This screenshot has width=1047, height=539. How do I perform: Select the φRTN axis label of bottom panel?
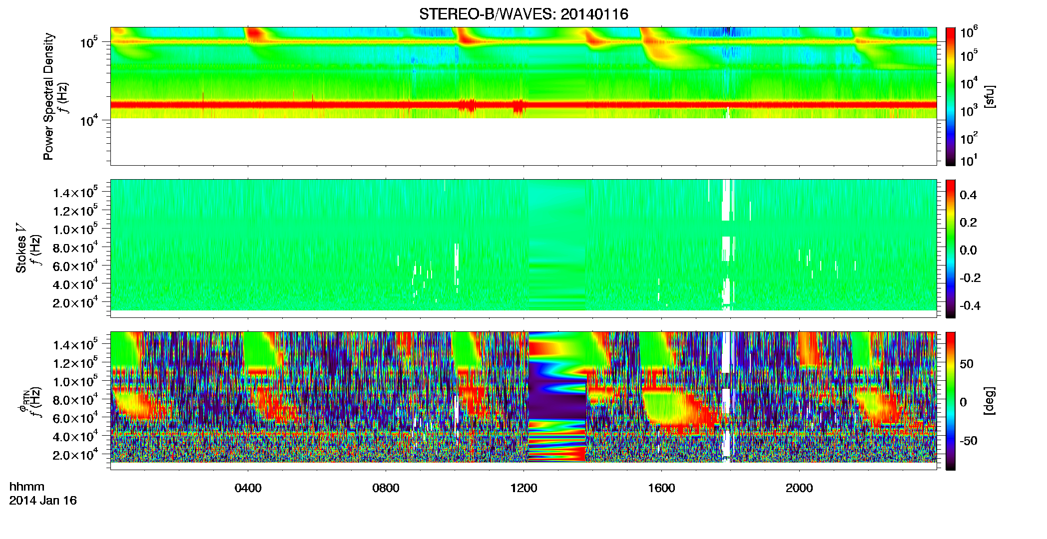coord(23,401)
